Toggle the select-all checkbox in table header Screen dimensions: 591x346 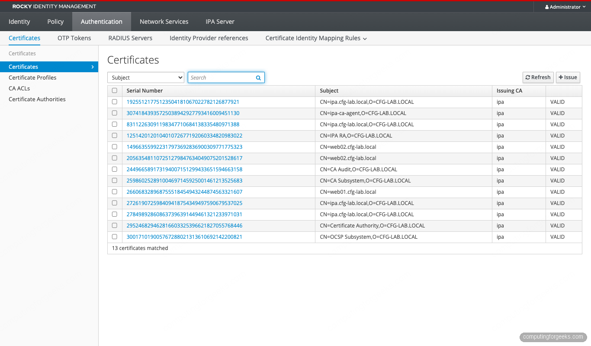tap(115, 90)
